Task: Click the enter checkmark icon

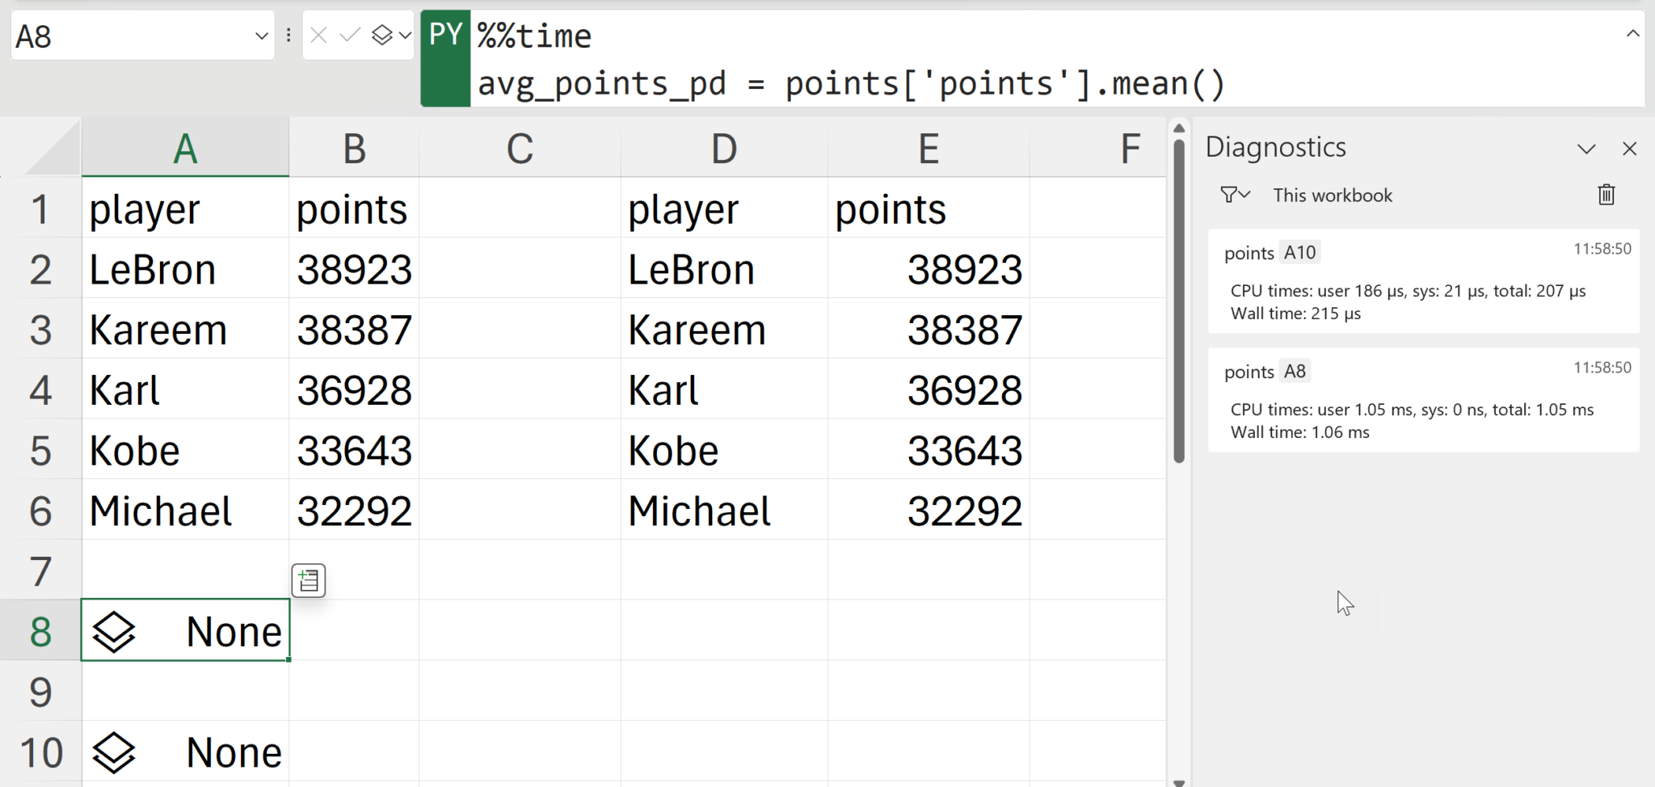Action: tap(349, 36)
